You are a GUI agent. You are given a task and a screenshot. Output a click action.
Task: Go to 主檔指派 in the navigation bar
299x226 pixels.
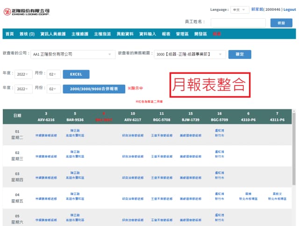tap(102, 34)
